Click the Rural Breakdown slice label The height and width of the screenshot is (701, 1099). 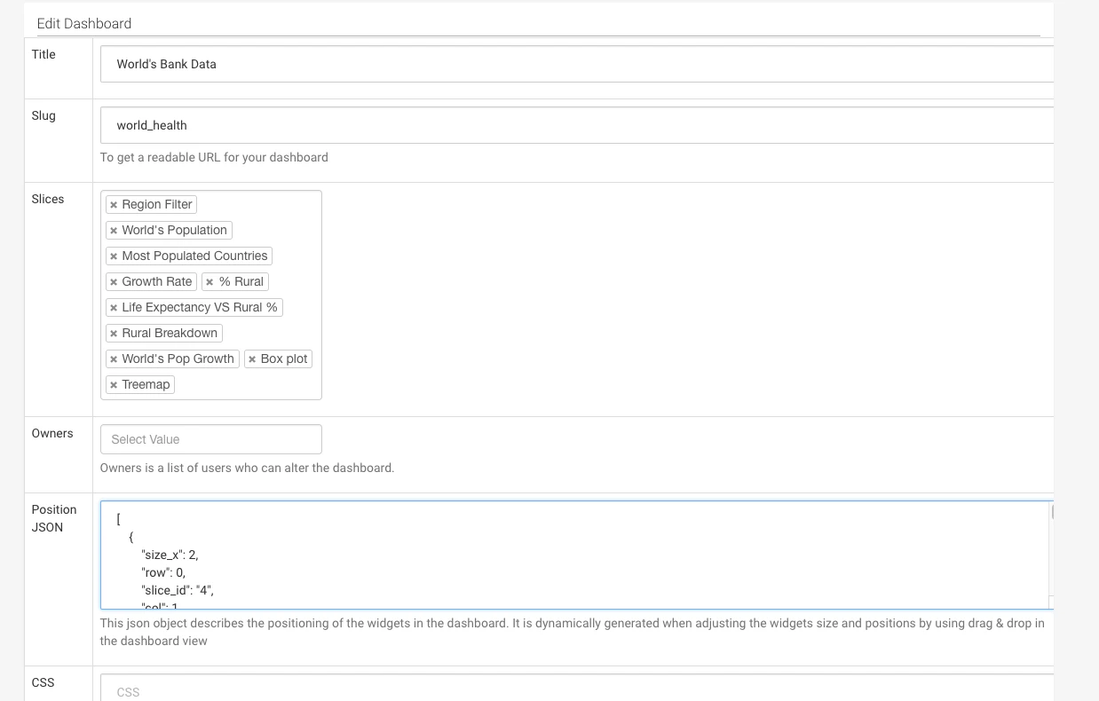tap(170, 333)
